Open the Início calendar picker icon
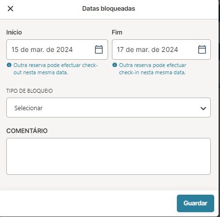This screenshot has height=217, width=220. coord(99,50)
